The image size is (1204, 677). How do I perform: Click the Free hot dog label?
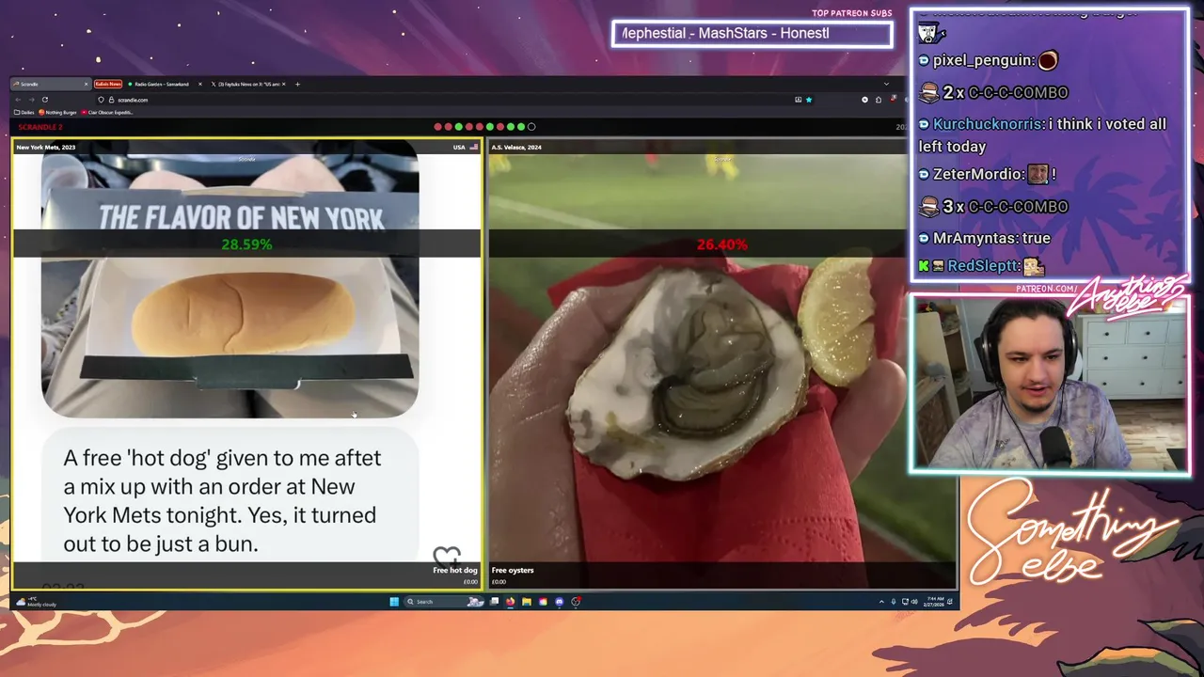click(455, 570)
